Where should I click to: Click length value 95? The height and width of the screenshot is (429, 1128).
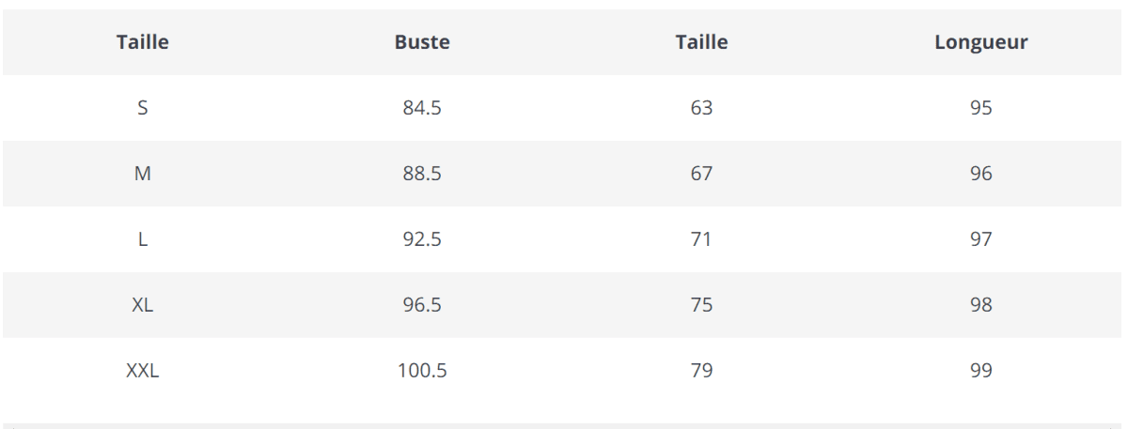coord(980,108)
